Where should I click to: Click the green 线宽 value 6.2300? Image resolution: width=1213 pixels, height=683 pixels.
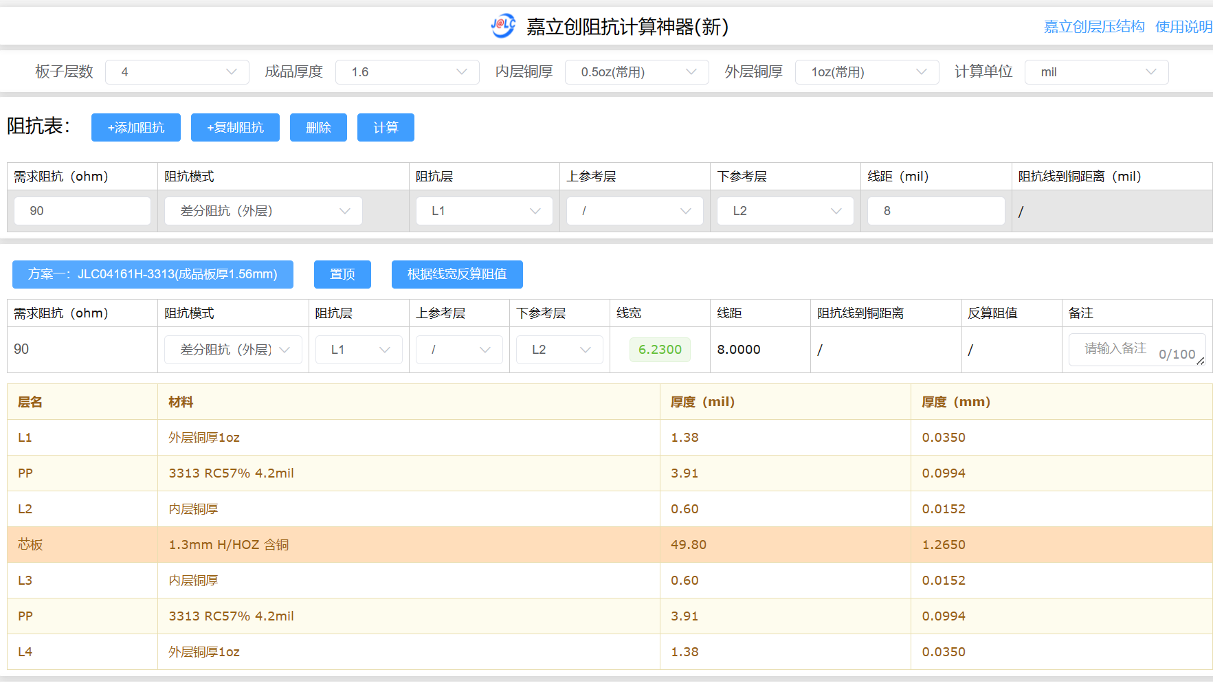[x=660, y=350]
